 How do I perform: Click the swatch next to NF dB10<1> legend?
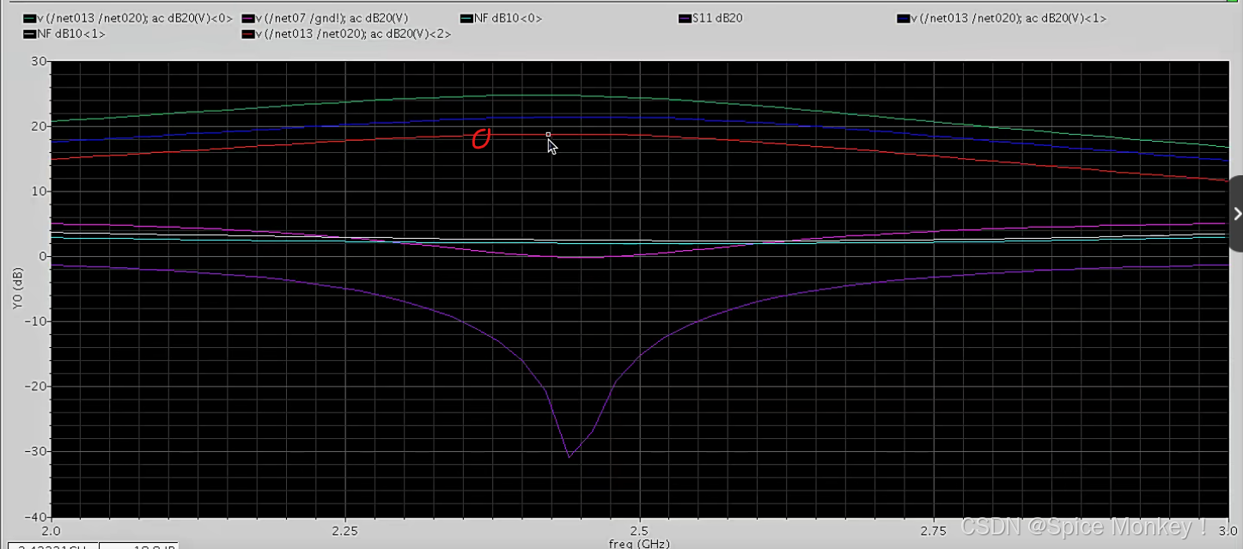tap(29, 34)
